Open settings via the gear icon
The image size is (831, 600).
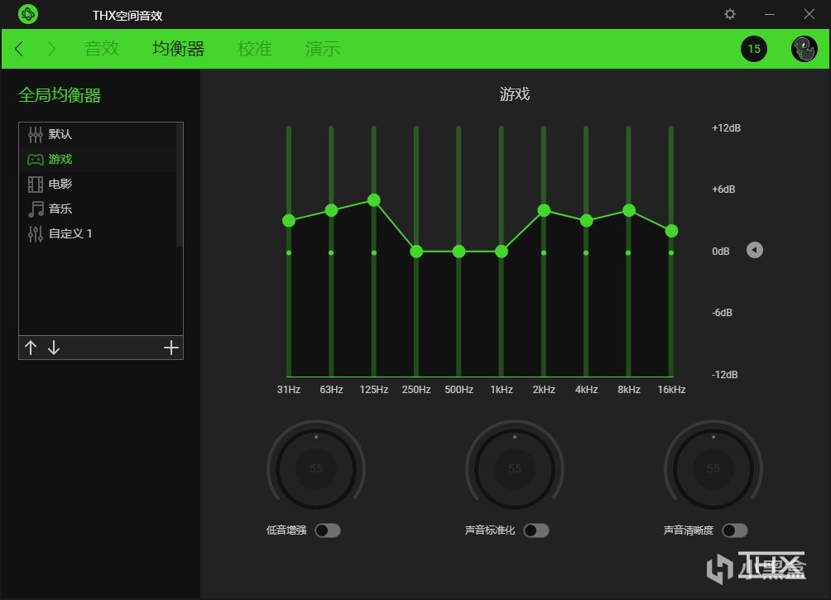pos(730,14)
